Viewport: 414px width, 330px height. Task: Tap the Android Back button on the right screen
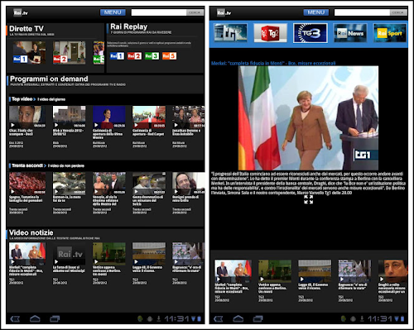click(218, 319)
